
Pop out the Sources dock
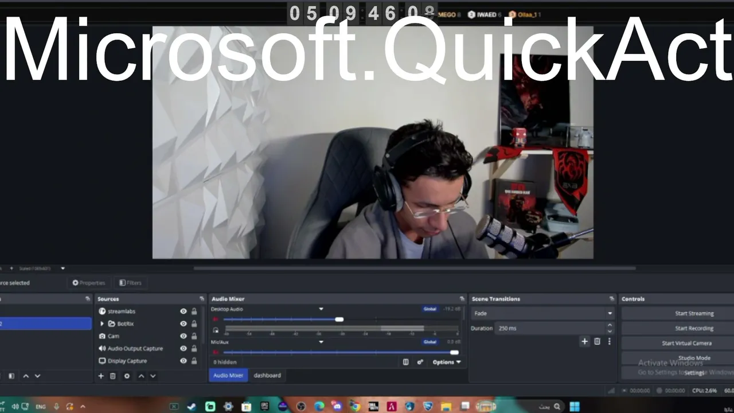point(201,299)
